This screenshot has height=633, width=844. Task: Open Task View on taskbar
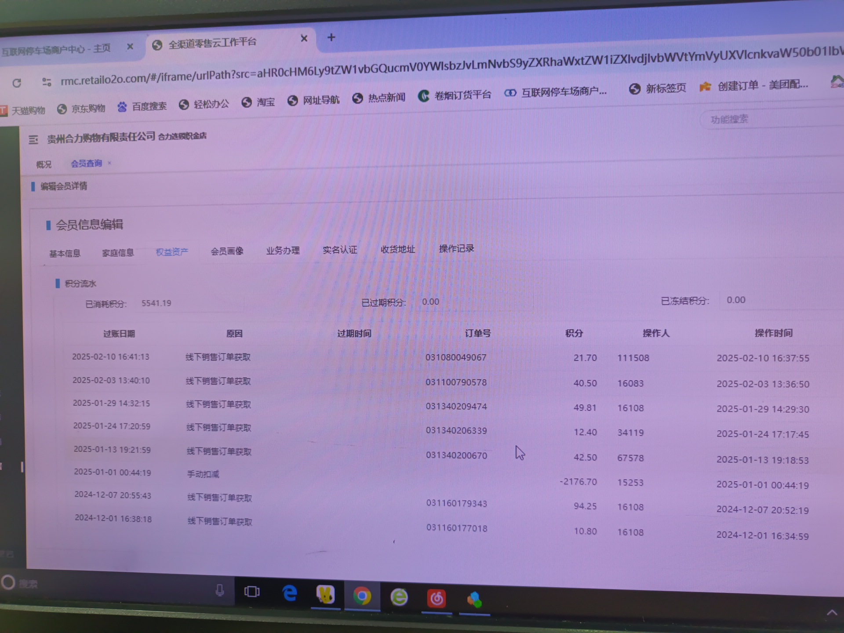[x=252, y=592]
